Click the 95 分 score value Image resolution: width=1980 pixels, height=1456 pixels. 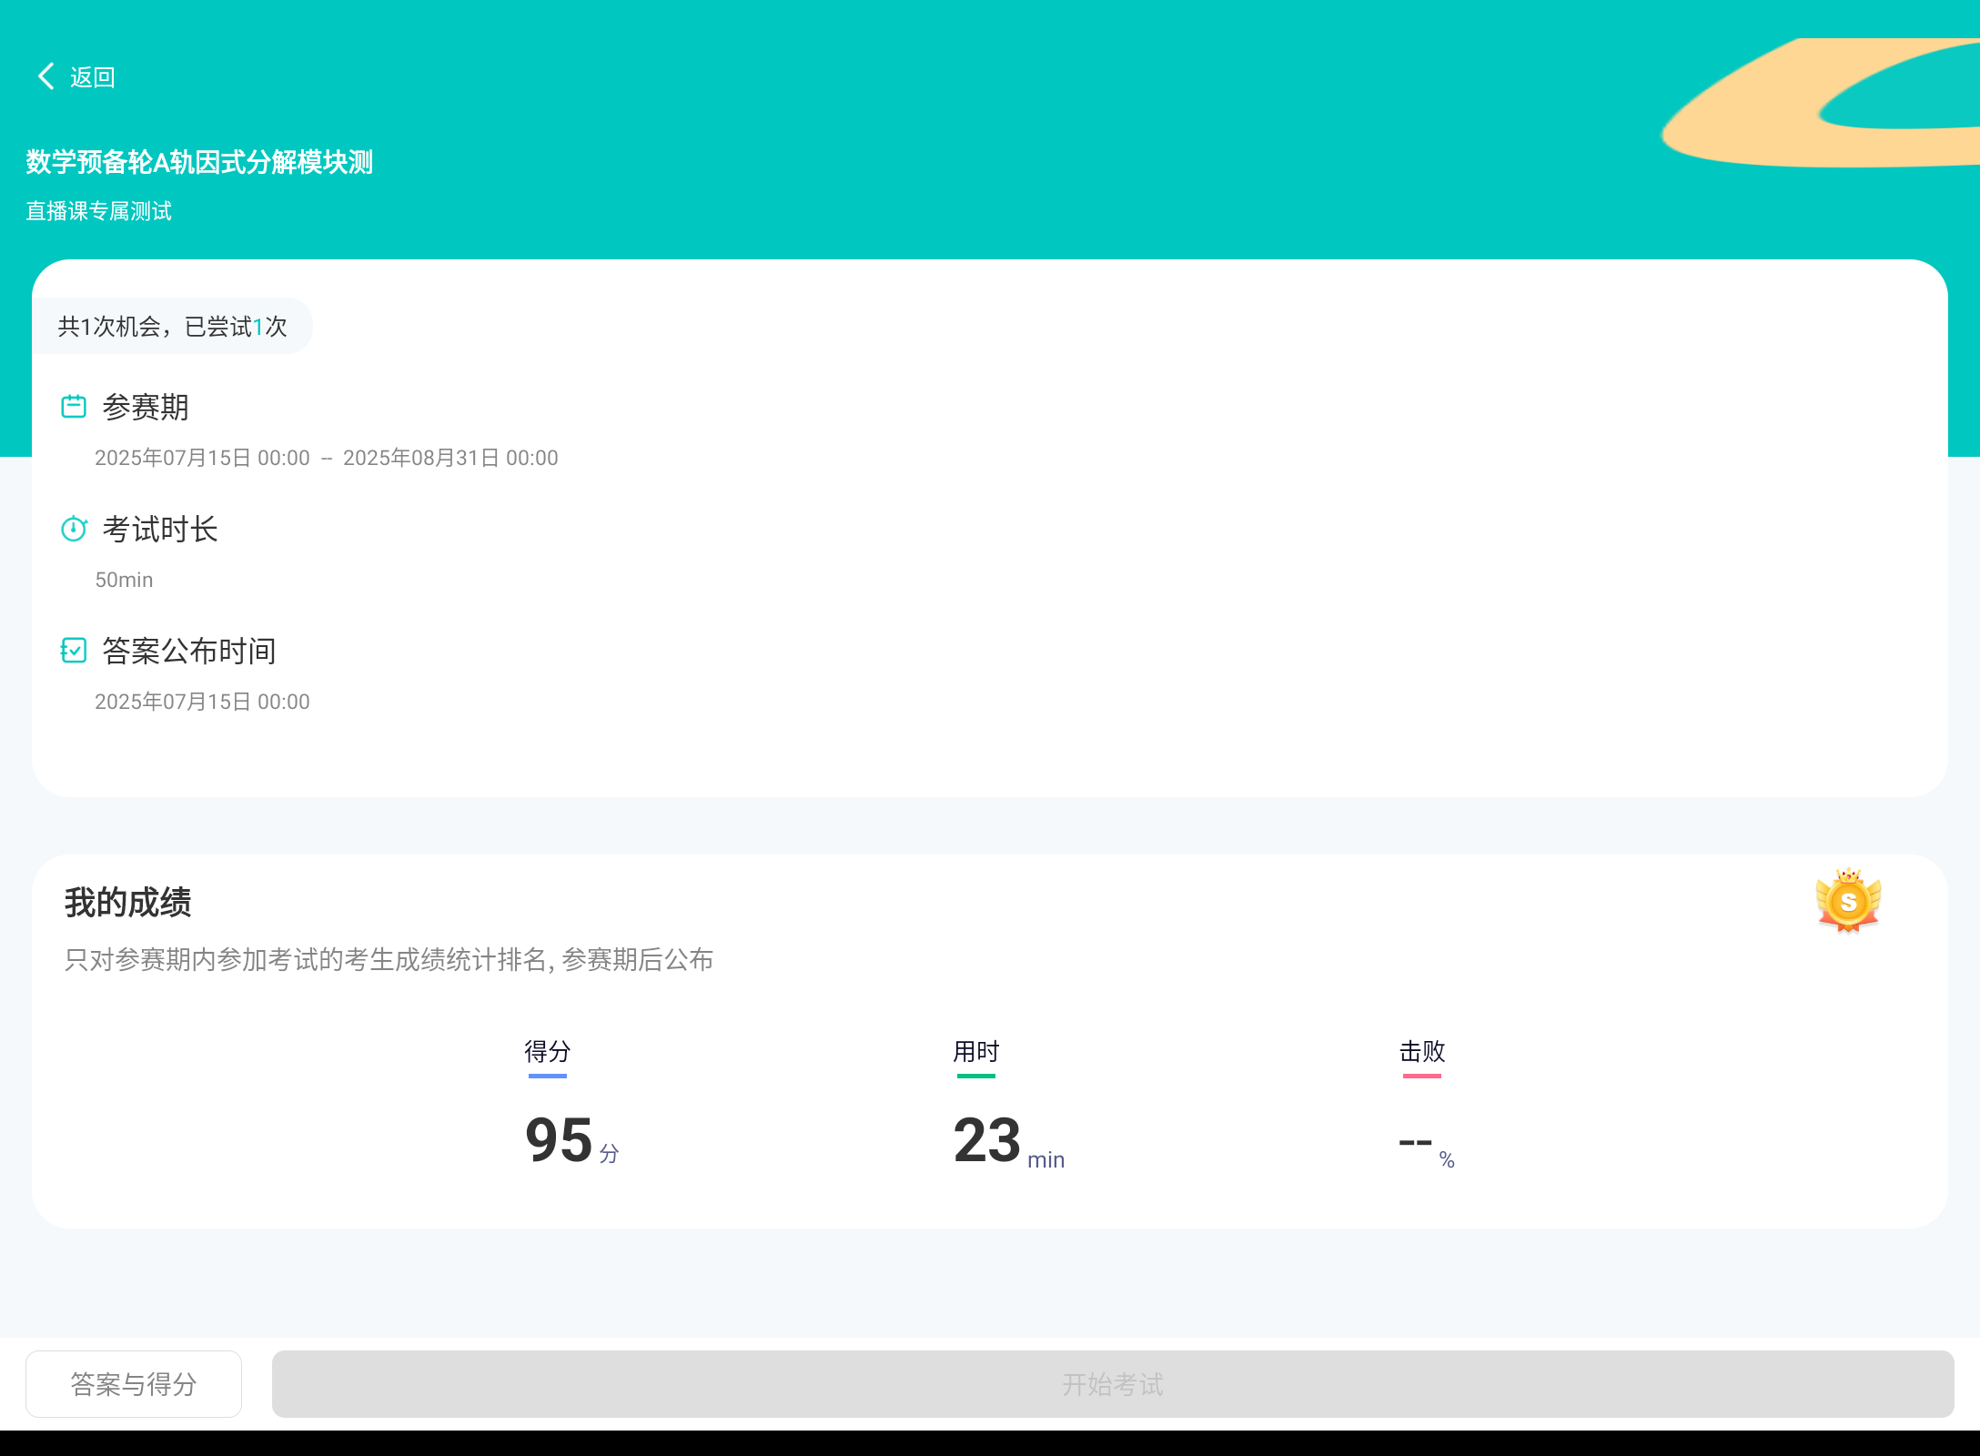coord(572,1140)
